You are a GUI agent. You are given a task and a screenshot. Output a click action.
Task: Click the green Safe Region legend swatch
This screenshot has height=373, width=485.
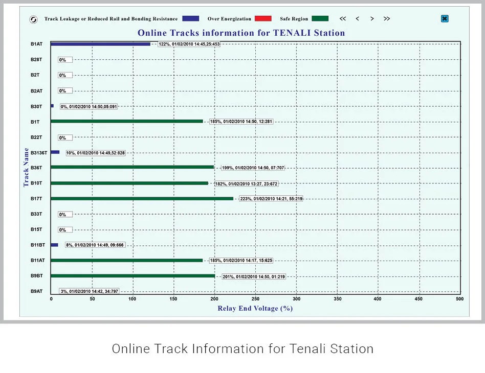(x=320, y=18)
